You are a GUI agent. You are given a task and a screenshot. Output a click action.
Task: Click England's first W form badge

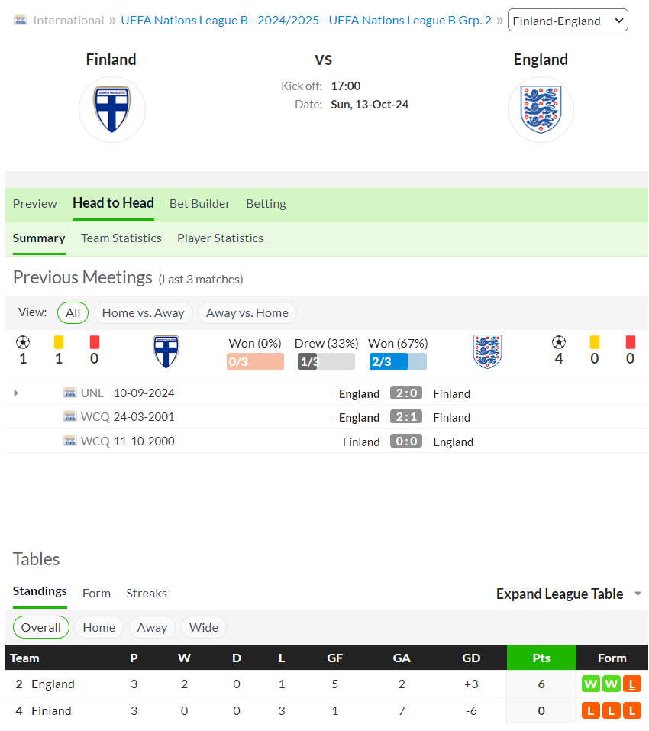point(590,684)
